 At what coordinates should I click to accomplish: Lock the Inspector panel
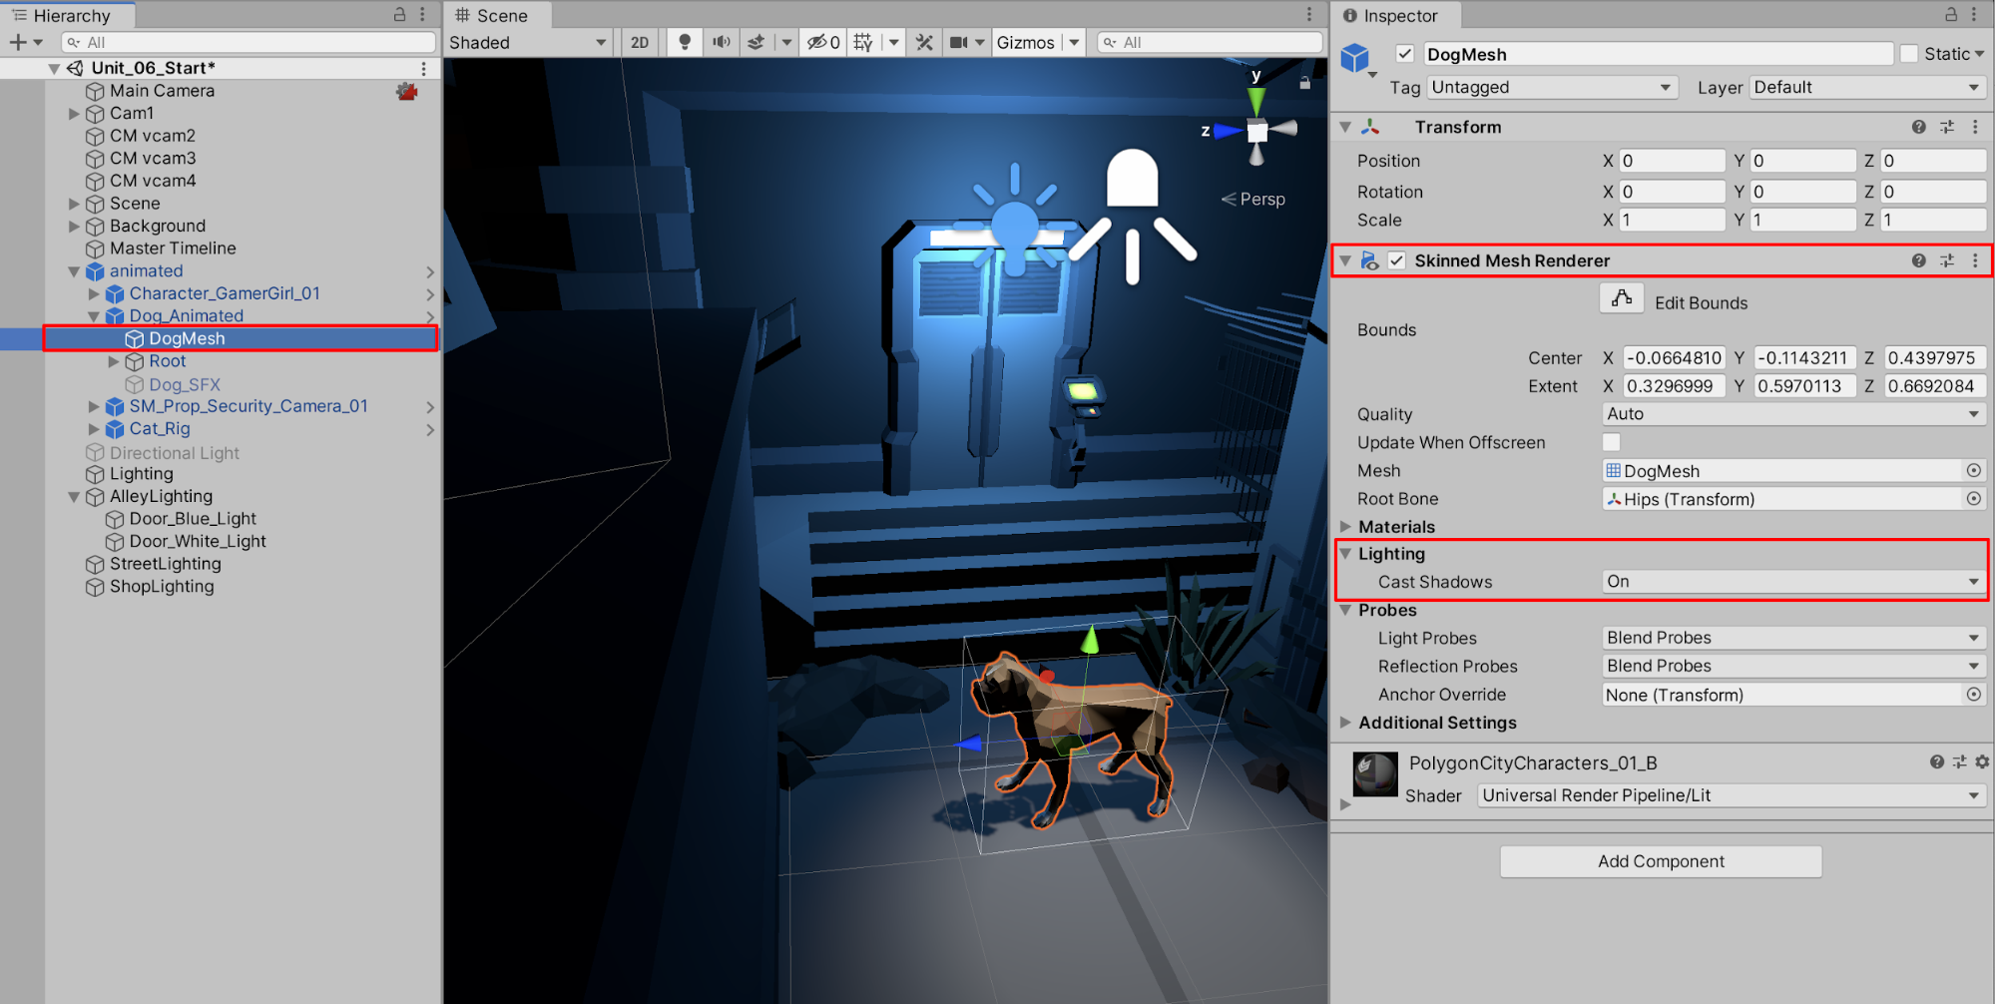coord(1950,15)
